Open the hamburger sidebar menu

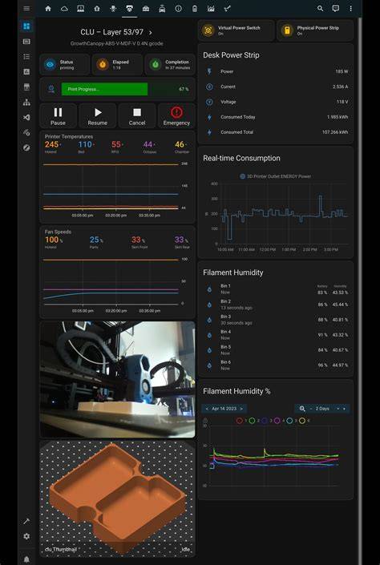tap(26, 8)
